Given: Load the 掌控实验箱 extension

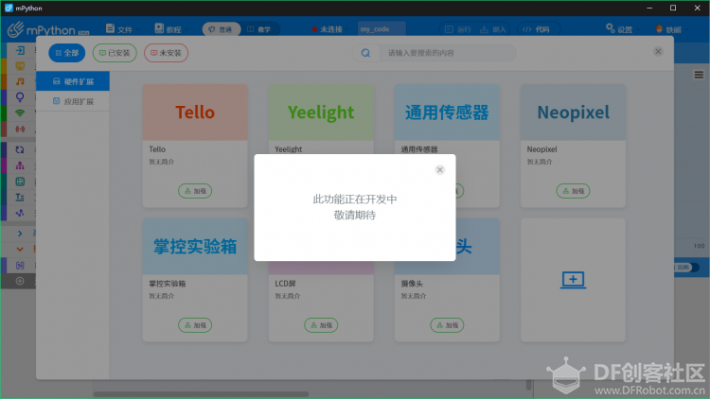Looking at the screenshot, I should coord(195,325).
